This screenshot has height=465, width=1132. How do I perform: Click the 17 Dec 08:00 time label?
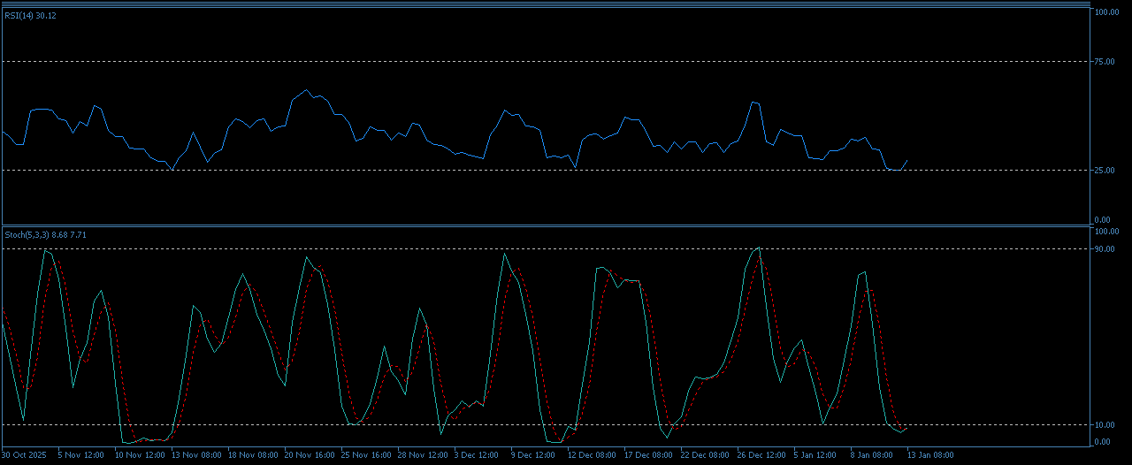pyautogui.click(x=649, y=455)
